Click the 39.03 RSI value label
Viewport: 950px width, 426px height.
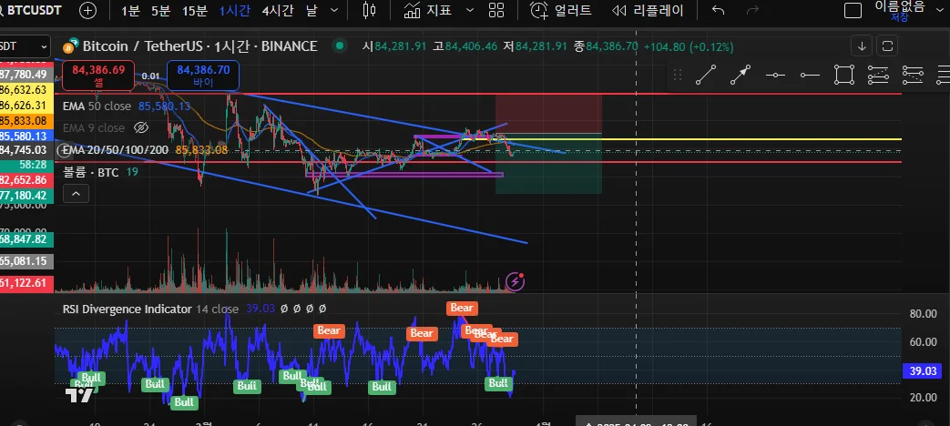pos(924,371)
